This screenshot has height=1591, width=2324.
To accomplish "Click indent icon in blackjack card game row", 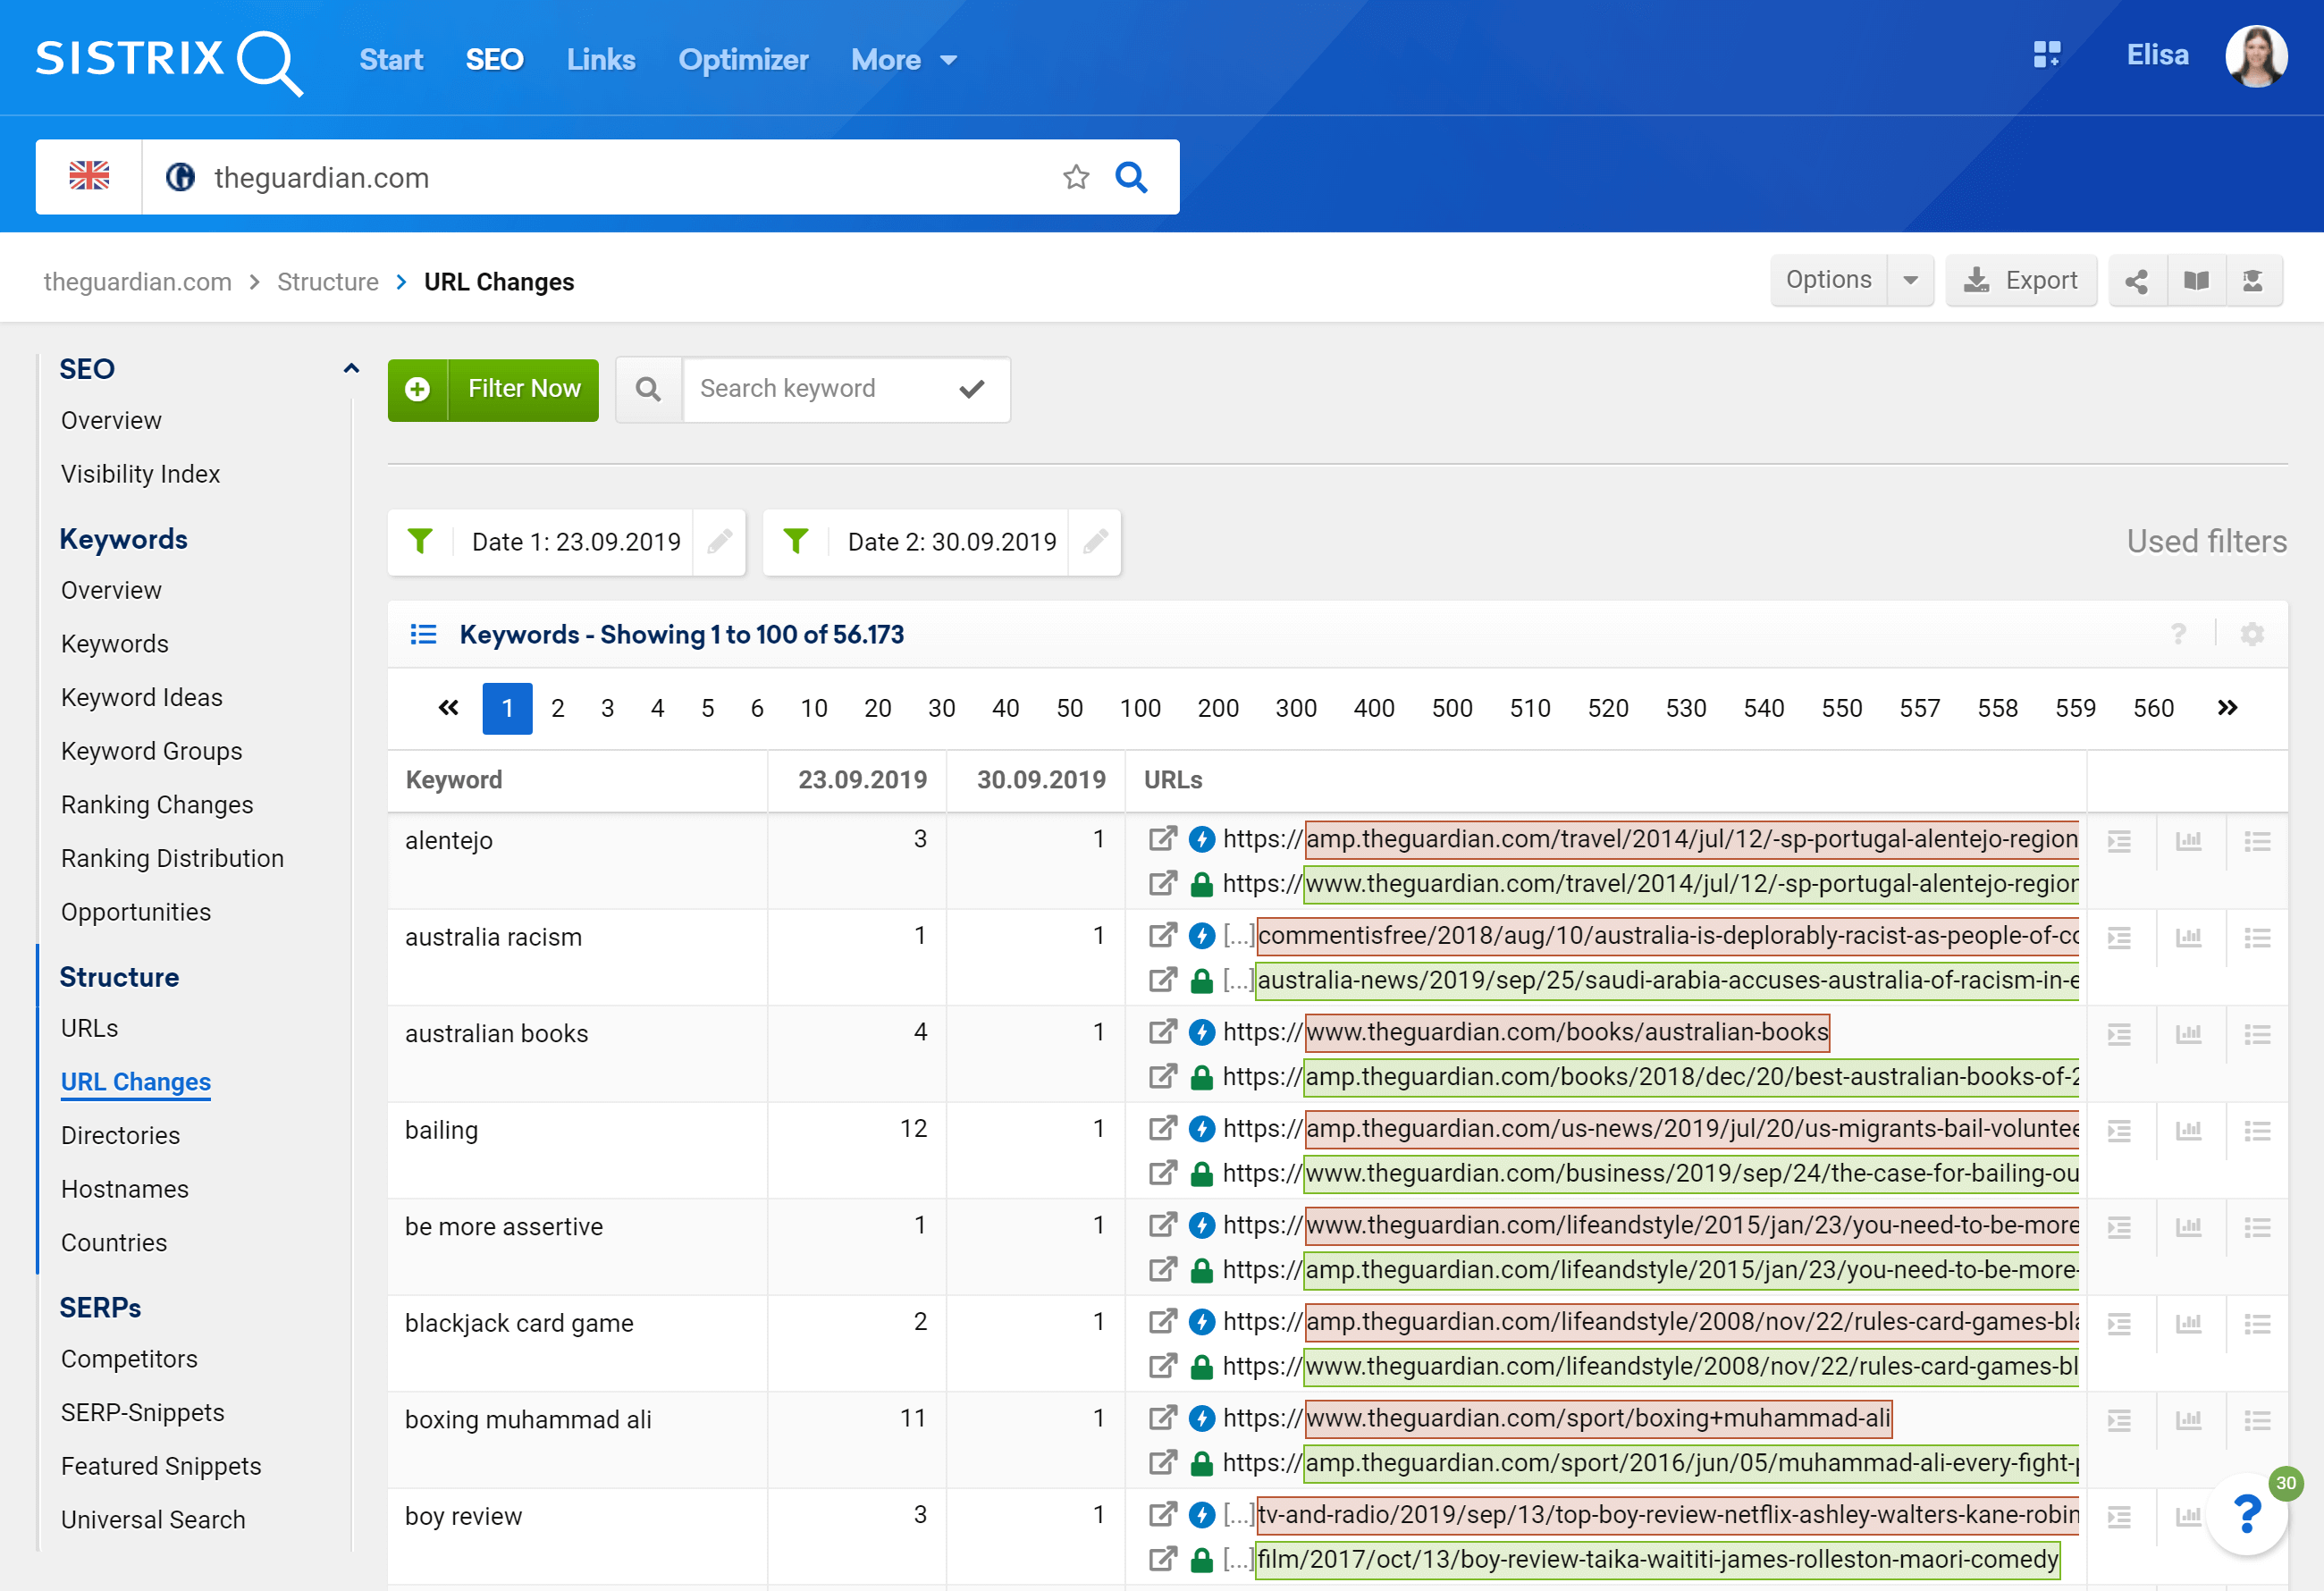I will pos(2119,1324).
